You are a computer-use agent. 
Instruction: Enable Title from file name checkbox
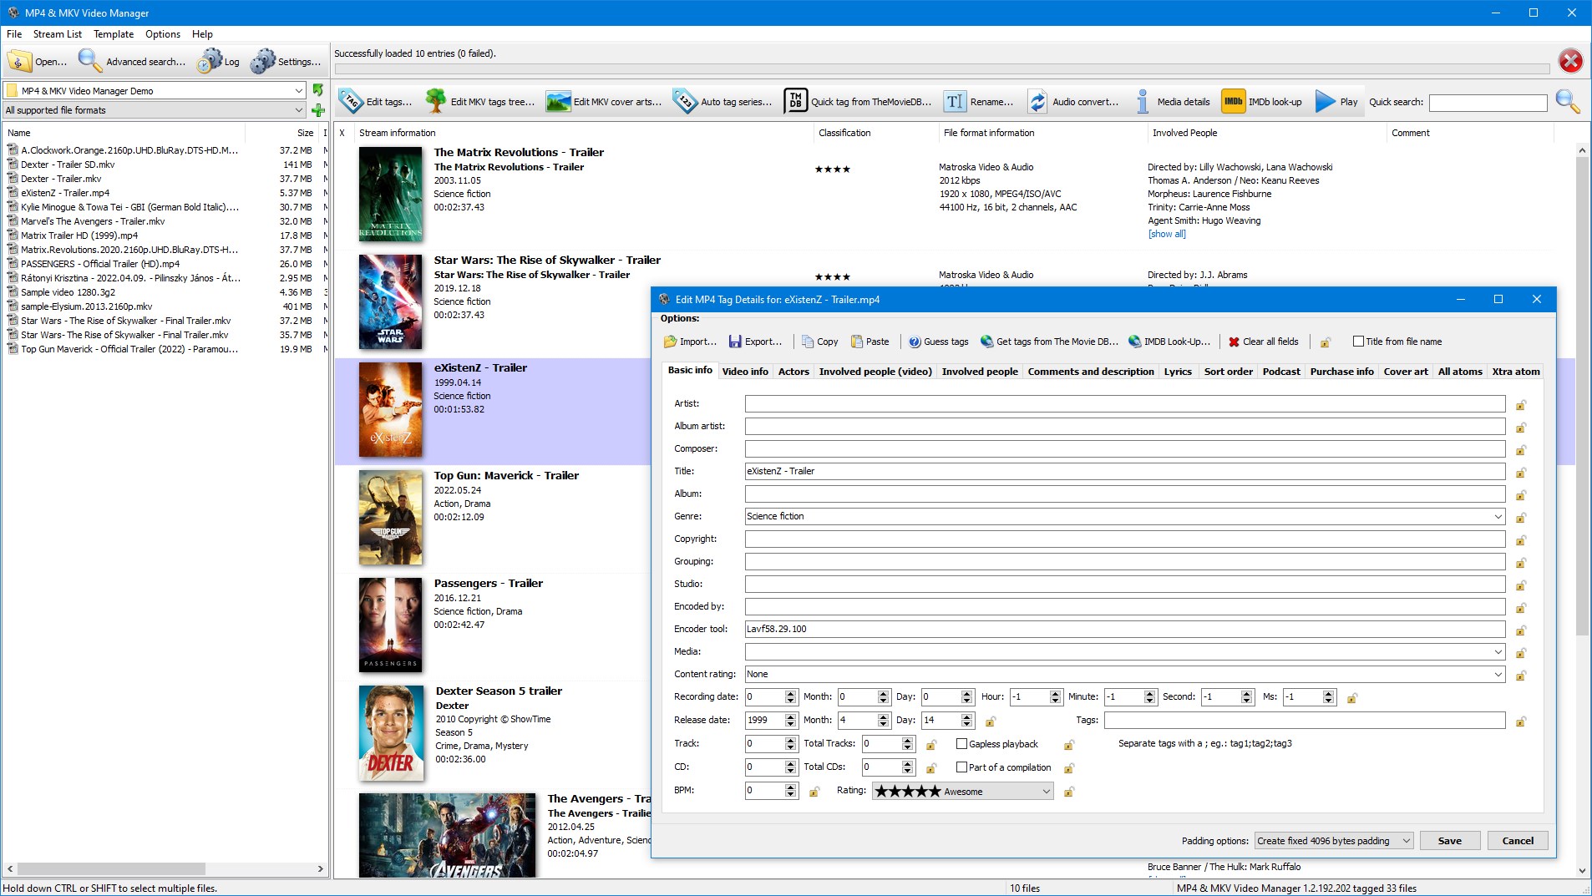tap(1358, 342)
